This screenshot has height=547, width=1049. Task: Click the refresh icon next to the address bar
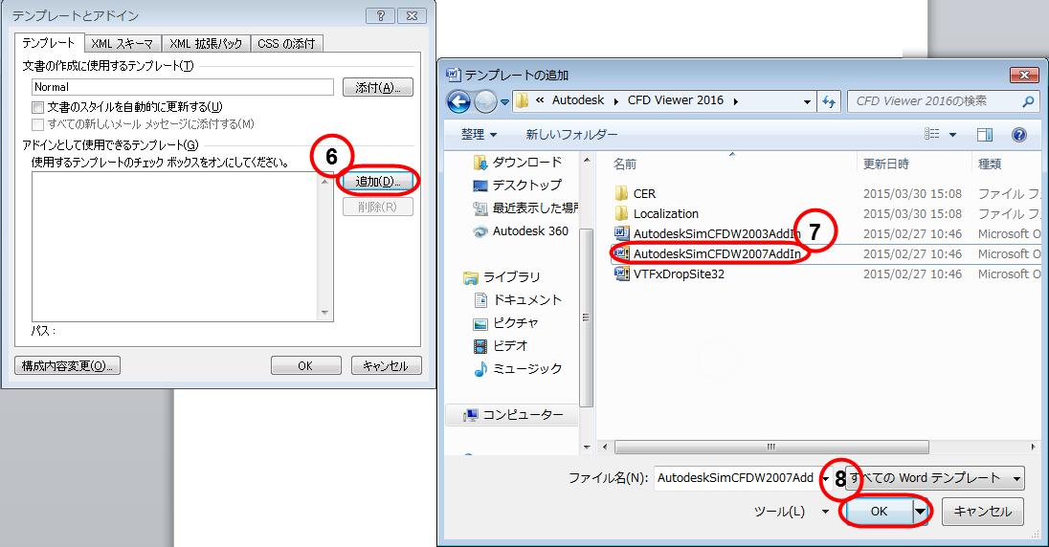829,101
